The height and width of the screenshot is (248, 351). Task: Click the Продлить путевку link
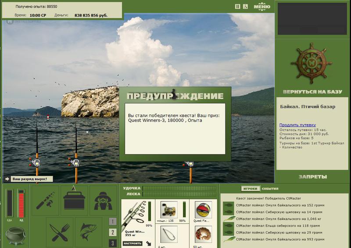pos(297,125)
